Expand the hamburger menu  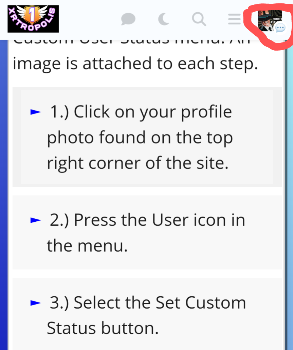pyautogui.click(x=234, y=19)
